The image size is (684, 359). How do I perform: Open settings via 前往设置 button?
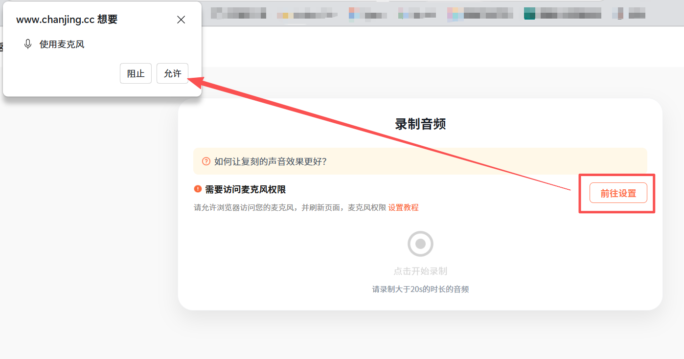[x=618, y=193]
